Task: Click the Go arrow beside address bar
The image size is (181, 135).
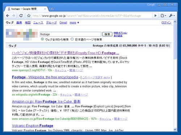Action: (155, 16)
